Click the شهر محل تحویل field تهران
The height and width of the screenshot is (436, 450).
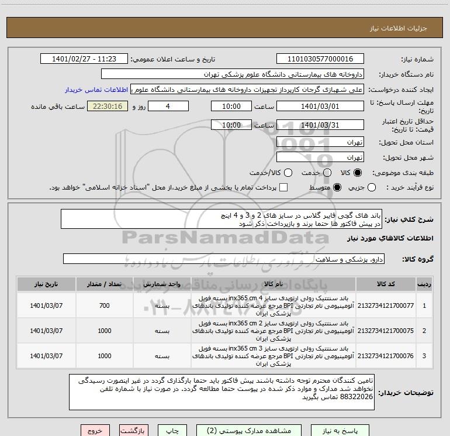click(320, 157)
